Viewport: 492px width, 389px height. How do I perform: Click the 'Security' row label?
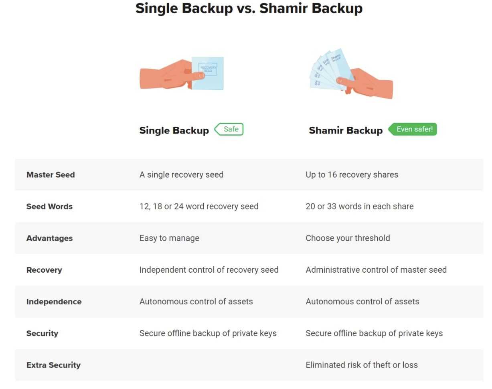point(42,333)
